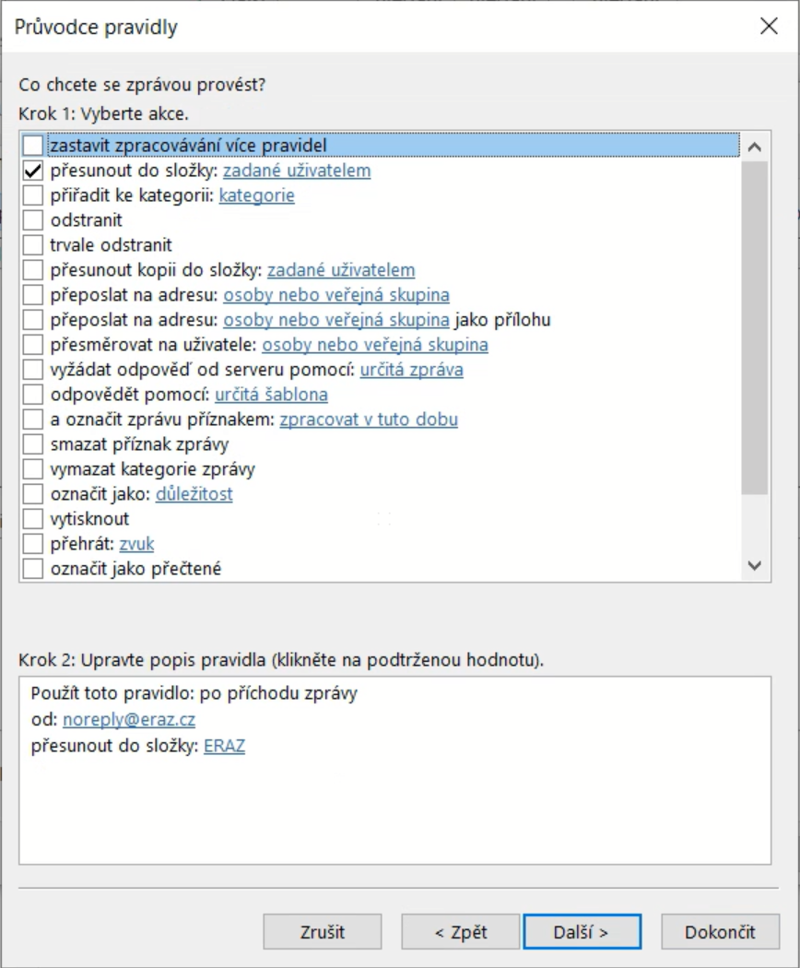Click the 'zvuk' sound link

[x=136, y=544]
